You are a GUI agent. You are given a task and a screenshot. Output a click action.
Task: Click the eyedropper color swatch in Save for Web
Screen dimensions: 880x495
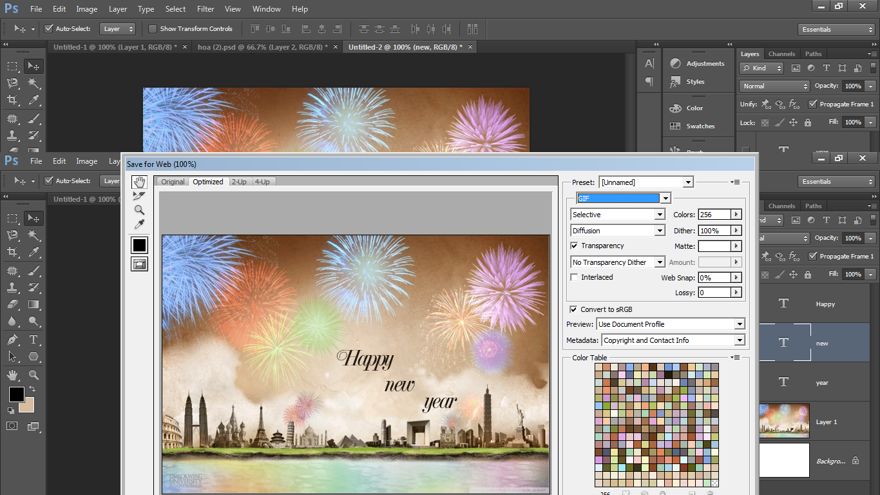tap(139, 245)
